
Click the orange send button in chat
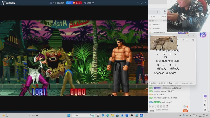click(185, 111)
